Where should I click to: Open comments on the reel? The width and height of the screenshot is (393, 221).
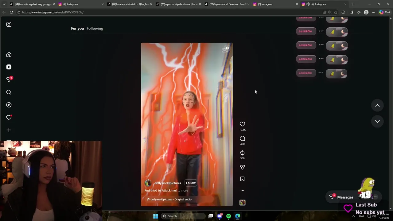[x=242, y=138]
